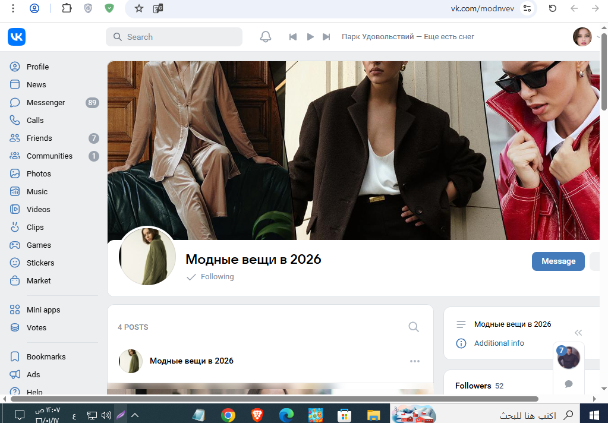
Task: Click the chat bubble icon
Action: [569, 384]
